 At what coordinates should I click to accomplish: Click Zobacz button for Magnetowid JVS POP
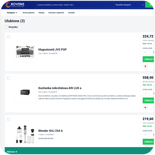click(148, 59)
